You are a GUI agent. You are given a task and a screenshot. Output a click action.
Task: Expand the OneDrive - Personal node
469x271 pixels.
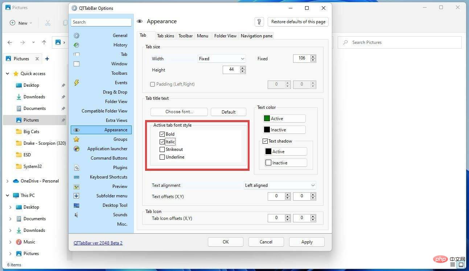pyautogui.click(x=8, y=181)
